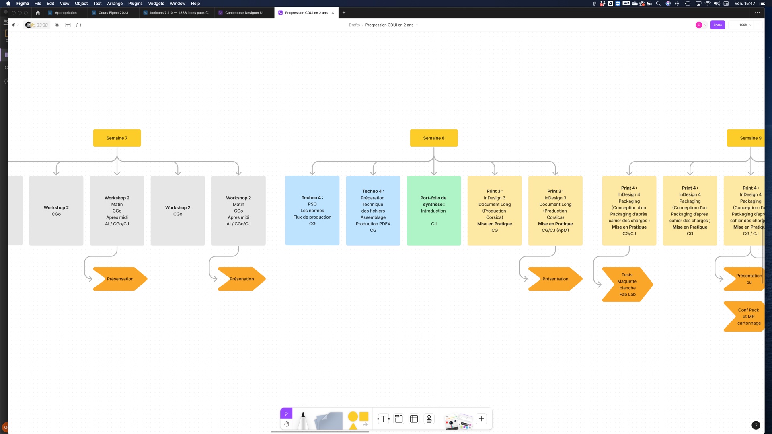Select the Stamp tool
Screen dimensions: 772x434
click(x=429, y=419)
